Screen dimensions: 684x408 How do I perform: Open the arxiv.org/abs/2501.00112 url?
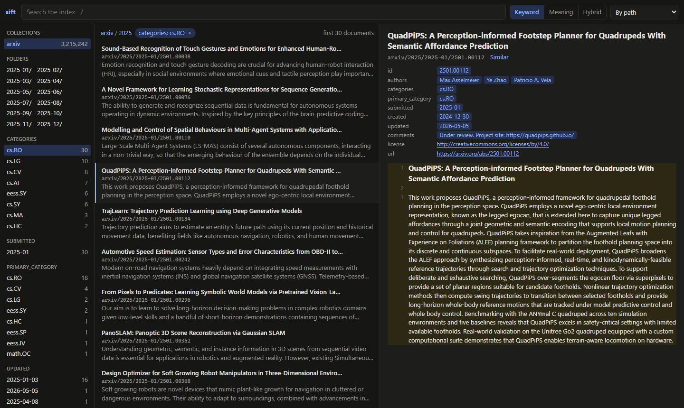point(478,154)
